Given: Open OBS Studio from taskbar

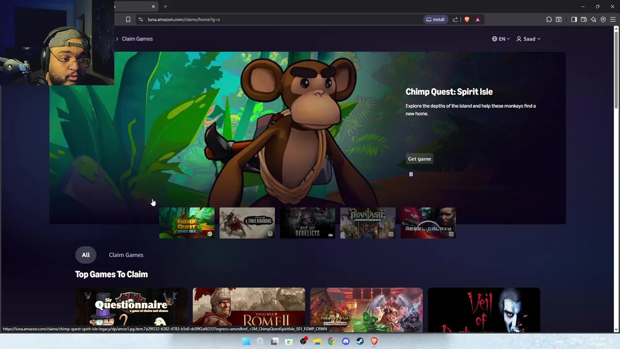Looking at the screenshot, I should tap(303, 341).
